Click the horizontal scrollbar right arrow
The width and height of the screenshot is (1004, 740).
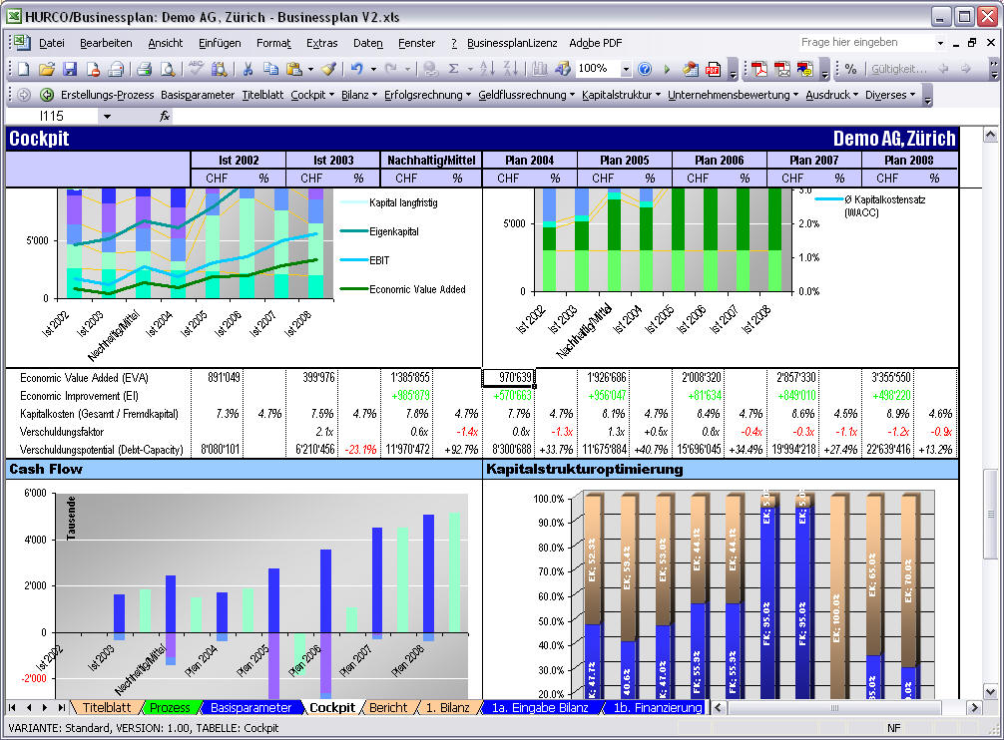[974, 707]
